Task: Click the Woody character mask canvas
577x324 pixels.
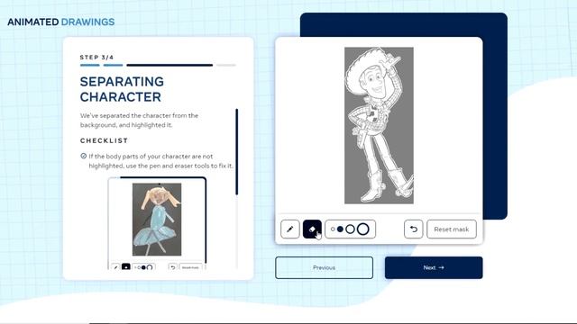Action: tap(379, 125)
